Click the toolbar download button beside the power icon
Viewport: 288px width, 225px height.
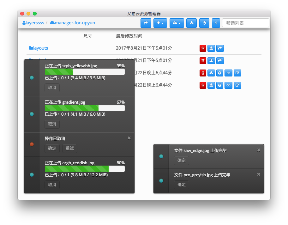pos(191,23)
